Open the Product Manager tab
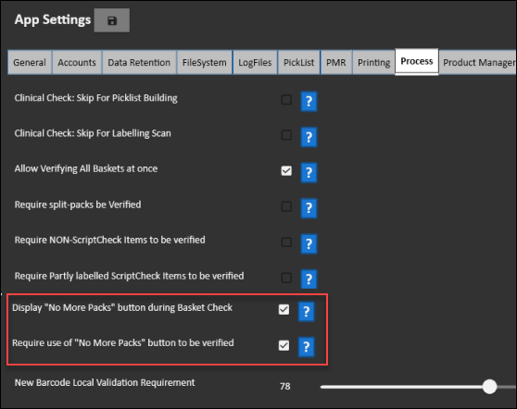 [478, 62]
